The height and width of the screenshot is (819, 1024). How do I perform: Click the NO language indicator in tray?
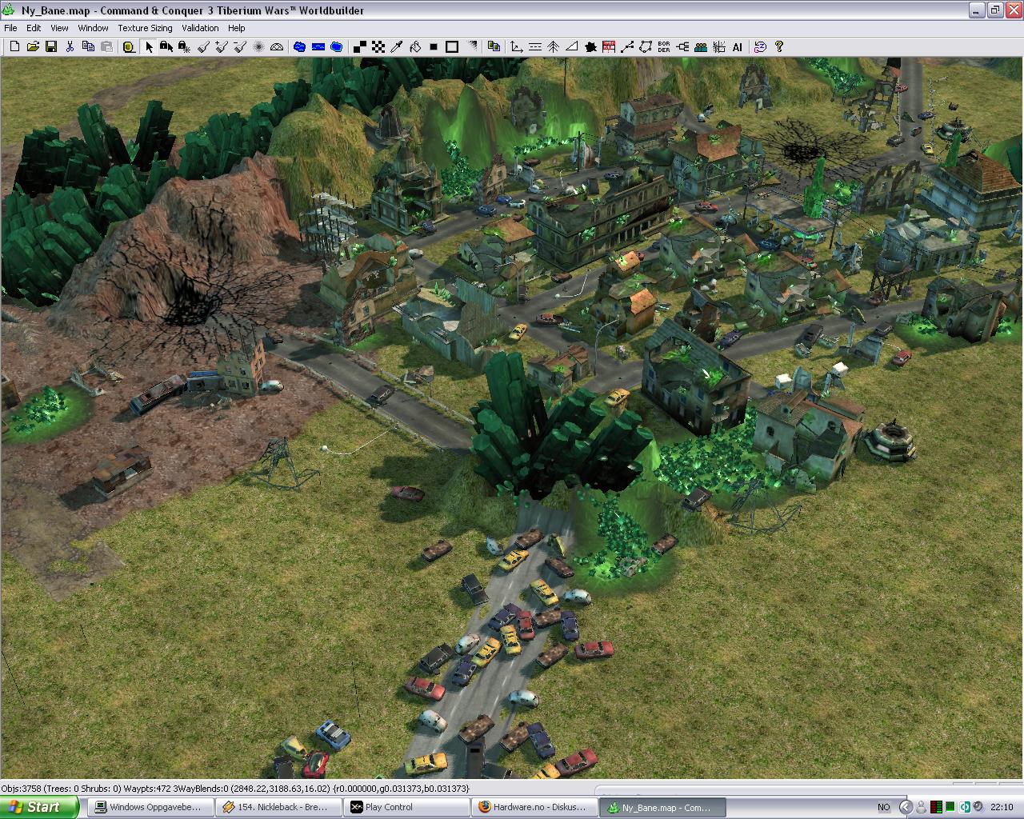(884, 807)
